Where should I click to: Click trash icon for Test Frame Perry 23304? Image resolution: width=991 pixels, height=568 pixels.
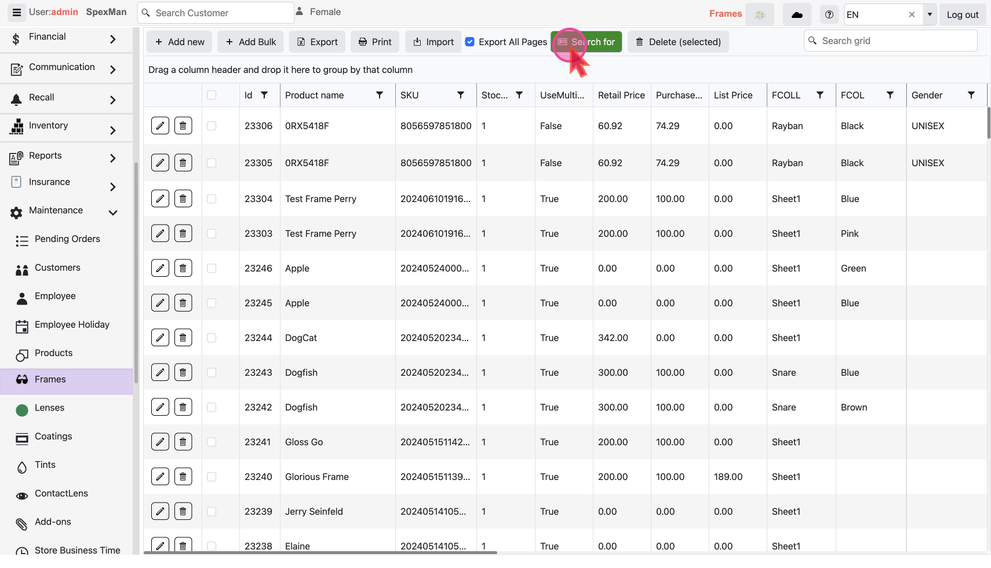click(183, 199)
